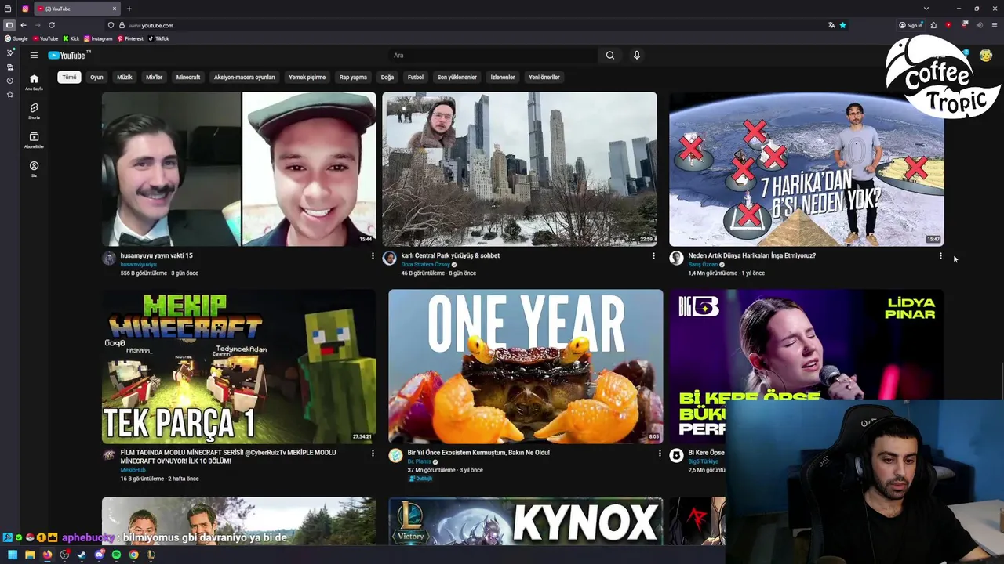Image resolution: width=1004 pixels, height=564 pixels.
Task: Click the search magnifier button
Action: [x=609, y=55]
